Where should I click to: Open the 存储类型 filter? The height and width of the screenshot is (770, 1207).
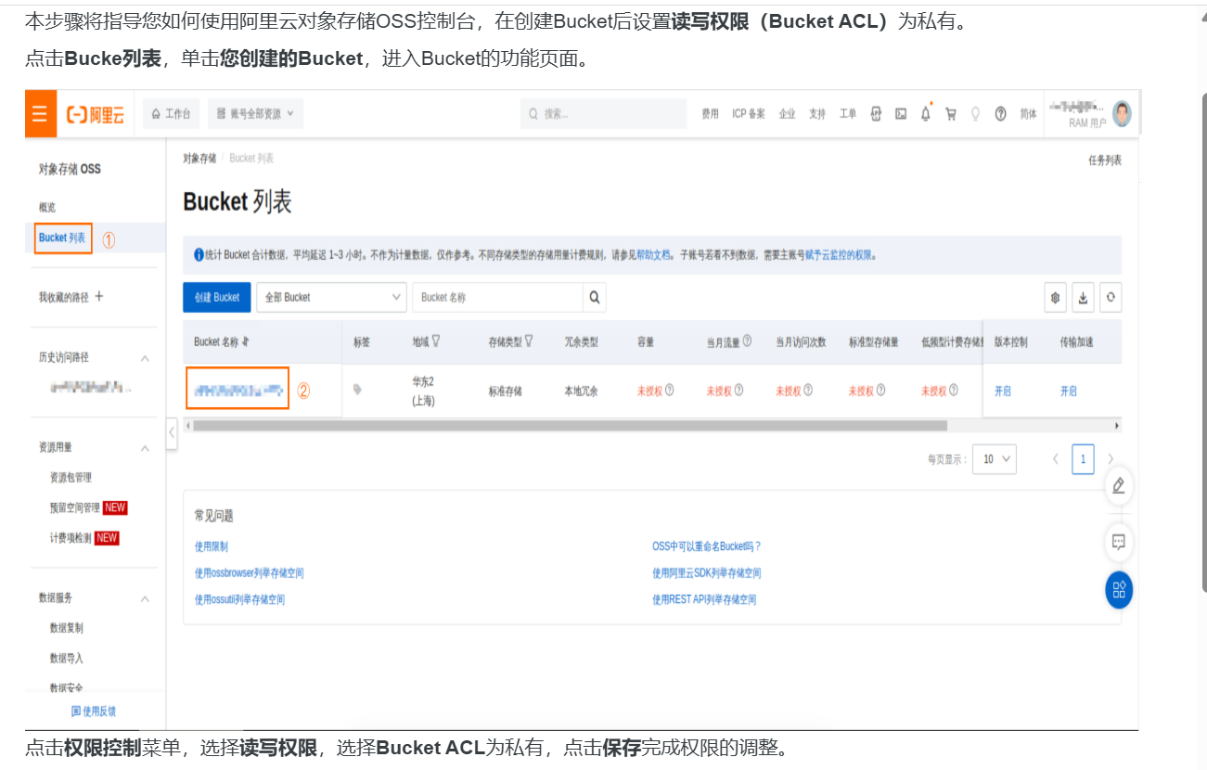(x=529, y=341)
